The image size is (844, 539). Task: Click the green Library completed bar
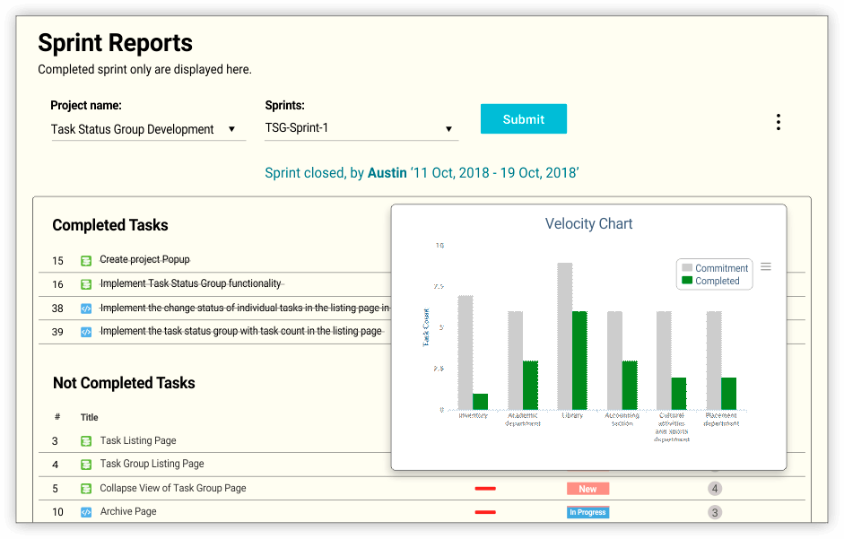pos(579,361)
